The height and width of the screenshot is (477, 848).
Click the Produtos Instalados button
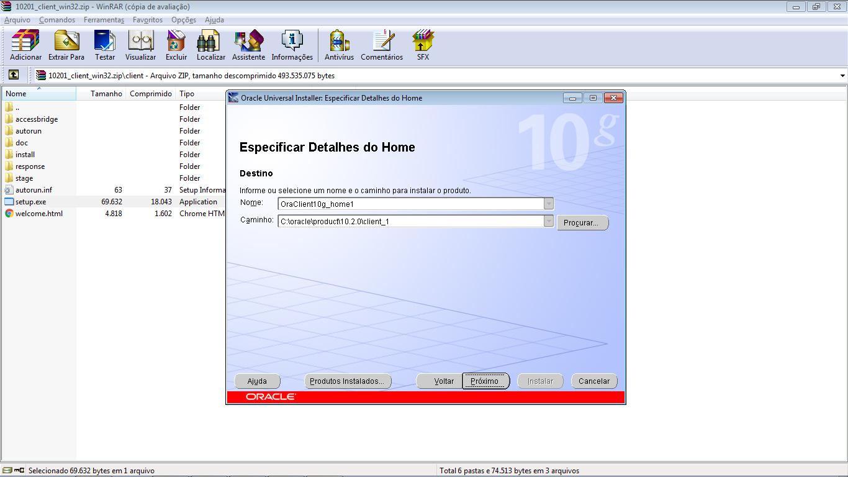[347, 381]
